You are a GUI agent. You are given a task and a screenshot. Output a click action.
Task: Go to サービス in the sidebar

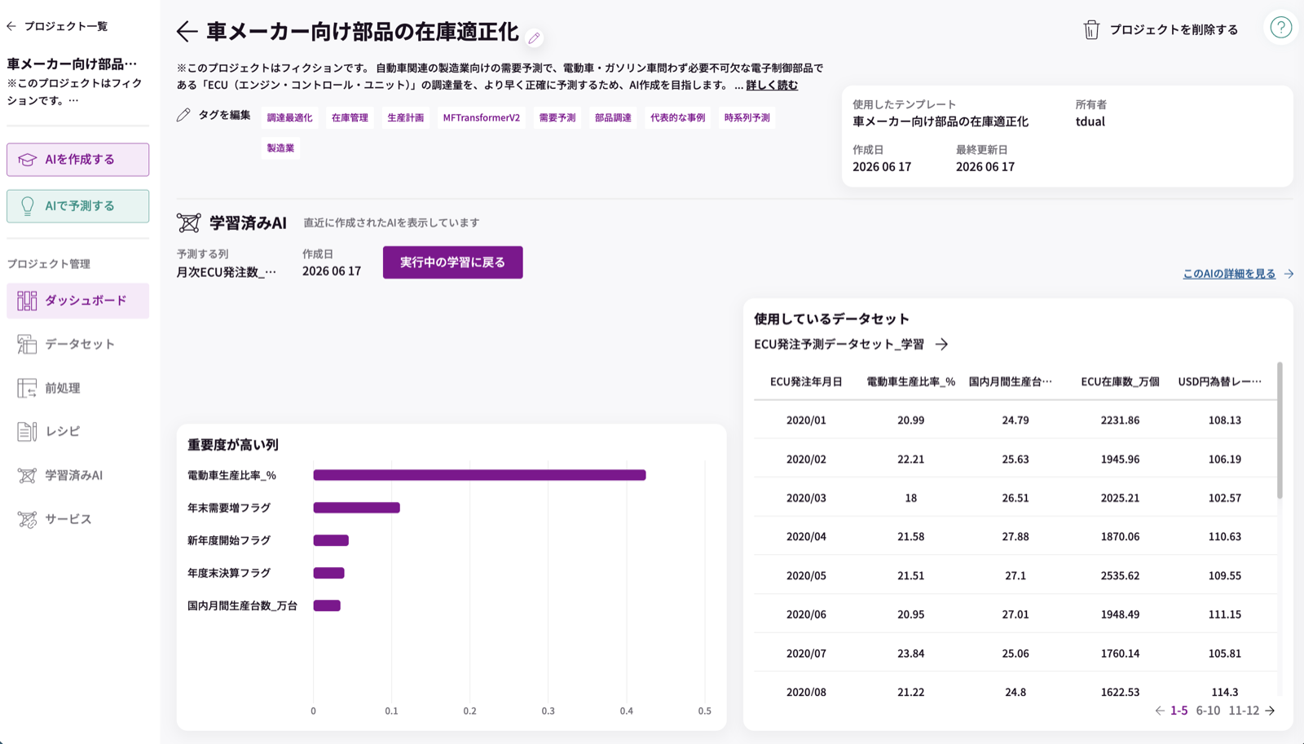(x=77, y=519)
